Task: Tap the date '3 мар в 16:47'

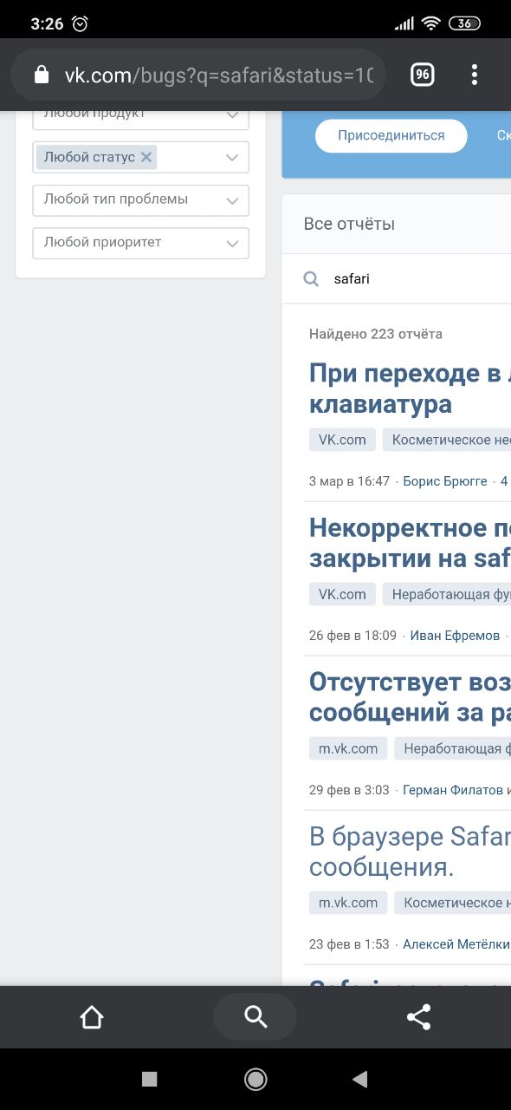Action: (x=349, y=481)
